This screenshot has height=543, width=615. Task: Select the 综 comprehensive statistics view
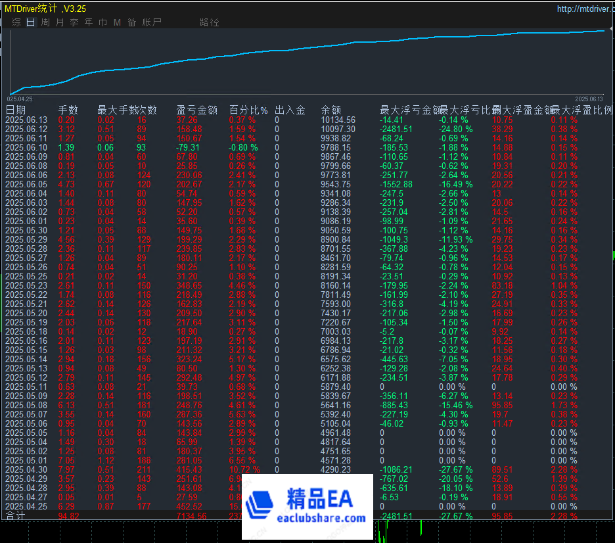tap(16, 22)
